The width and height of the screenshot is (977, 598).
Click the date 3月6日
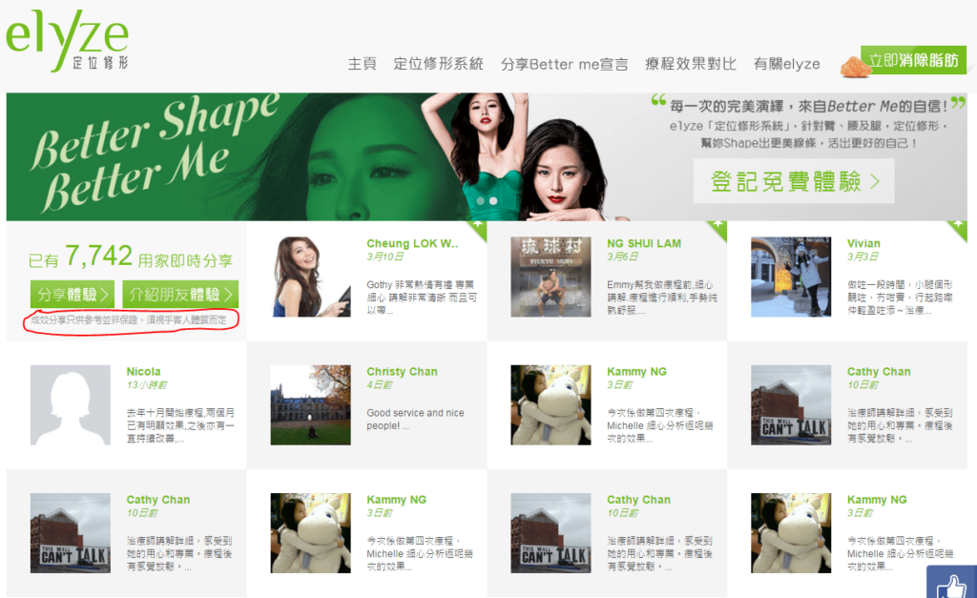(622, 257)
